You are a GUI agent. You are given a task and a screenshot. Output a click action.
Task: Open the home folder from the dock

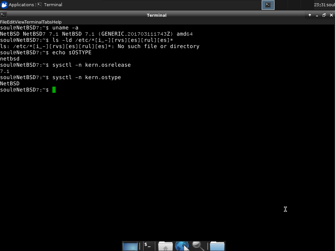coord(165,246)
